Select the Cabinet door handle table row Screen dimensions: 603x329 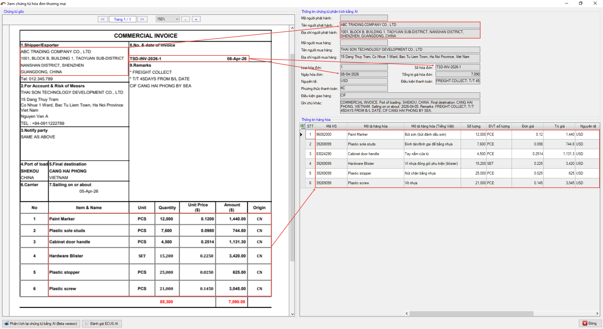[363, 154]
